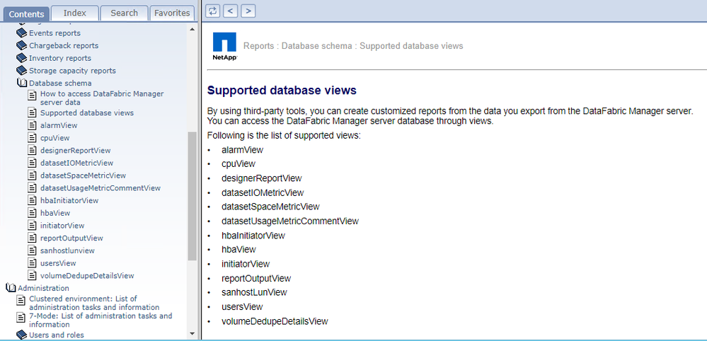The image size is (707, 341).
Task: Switch to the Index tab
Action: [x=74, y=13]
